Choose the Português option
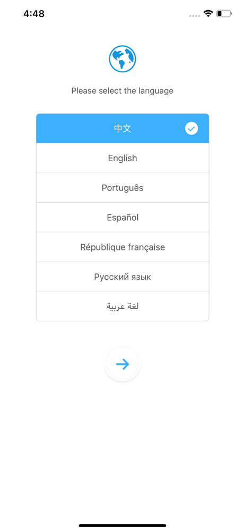This screenshot has height=532, width=245. tap(122, 188)
